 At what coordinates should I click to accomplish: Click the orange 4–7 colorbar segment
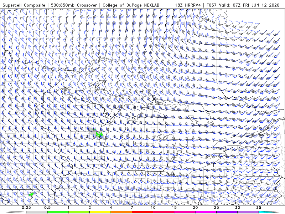click(121, 212)
